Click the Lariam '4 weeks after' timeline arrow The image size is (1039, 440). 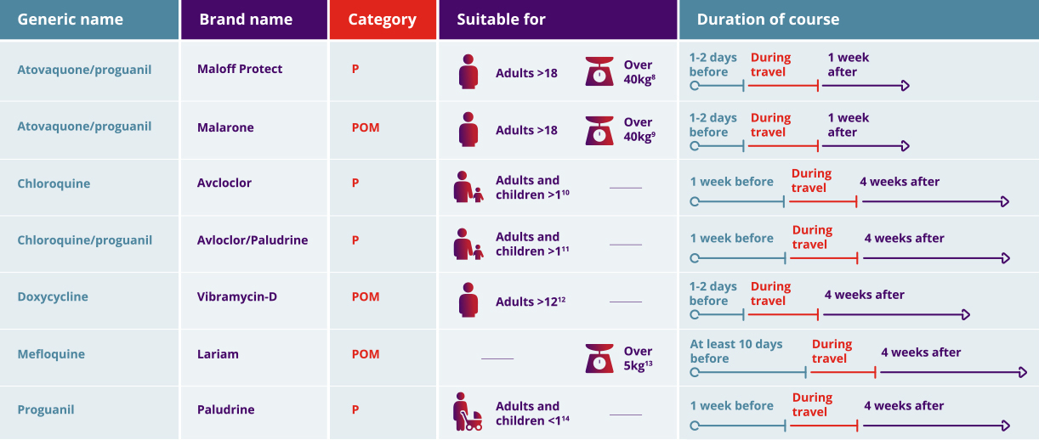coord(952,372)
